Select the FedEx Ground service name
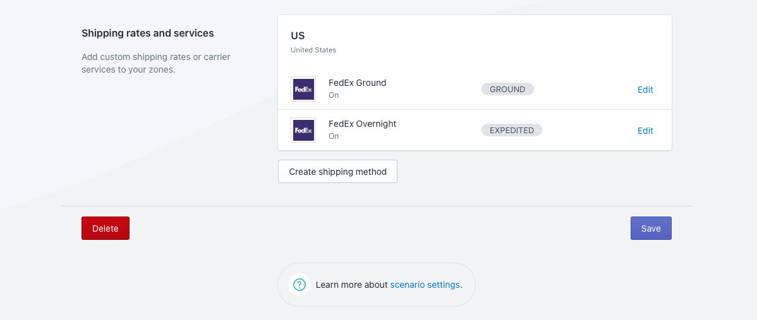 [357, 83]
